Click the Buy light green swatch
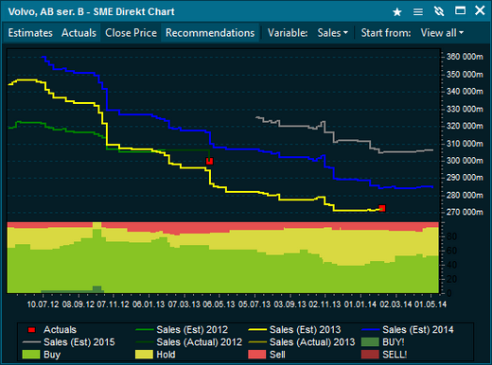492x365 pixels. tap(31, 355)
